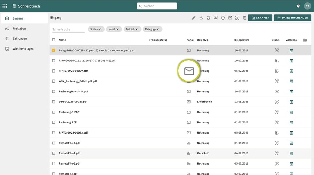Sort by the Name column header
The width and height of the screenshot is (314, 175).
coord(62,40)
